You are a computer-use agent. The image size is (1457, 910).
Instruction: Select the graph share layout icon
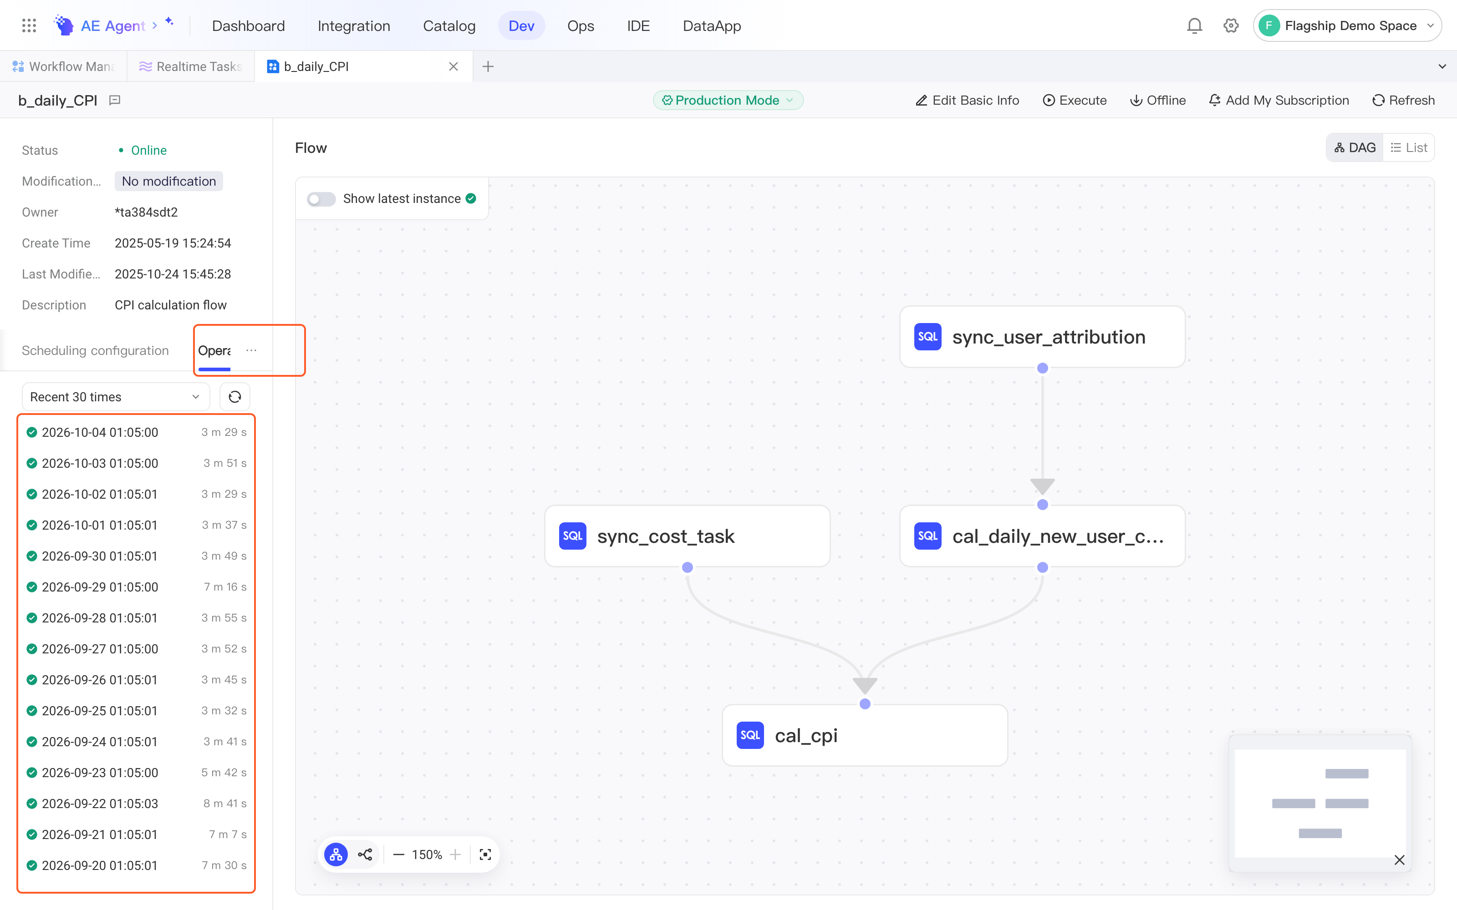point(365,854)
